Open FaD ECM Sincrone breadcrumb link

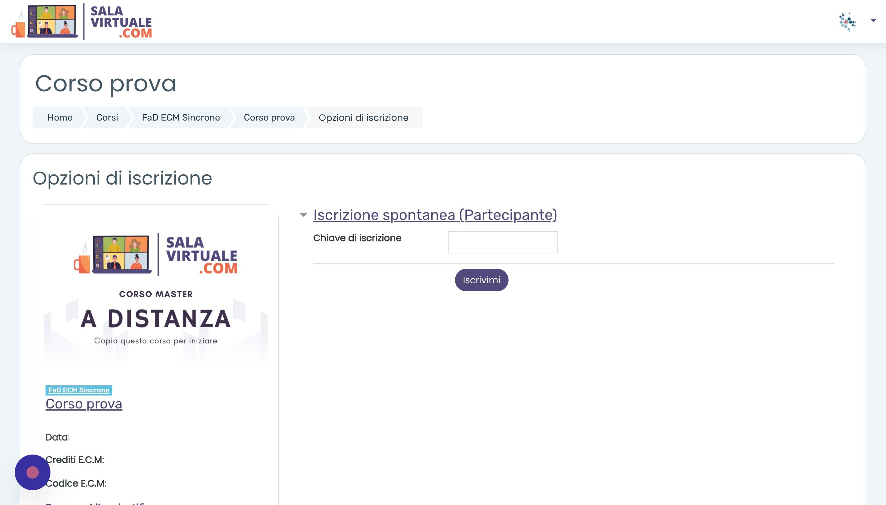pos(181,117)
